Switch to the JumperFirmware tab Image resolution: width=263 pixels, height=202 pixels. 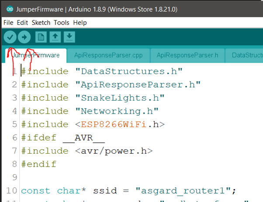36,55
